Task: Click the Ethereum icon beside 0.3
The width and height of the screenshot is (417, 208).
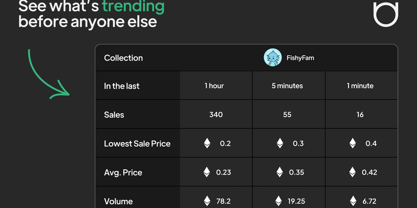Action: point(280,143)
